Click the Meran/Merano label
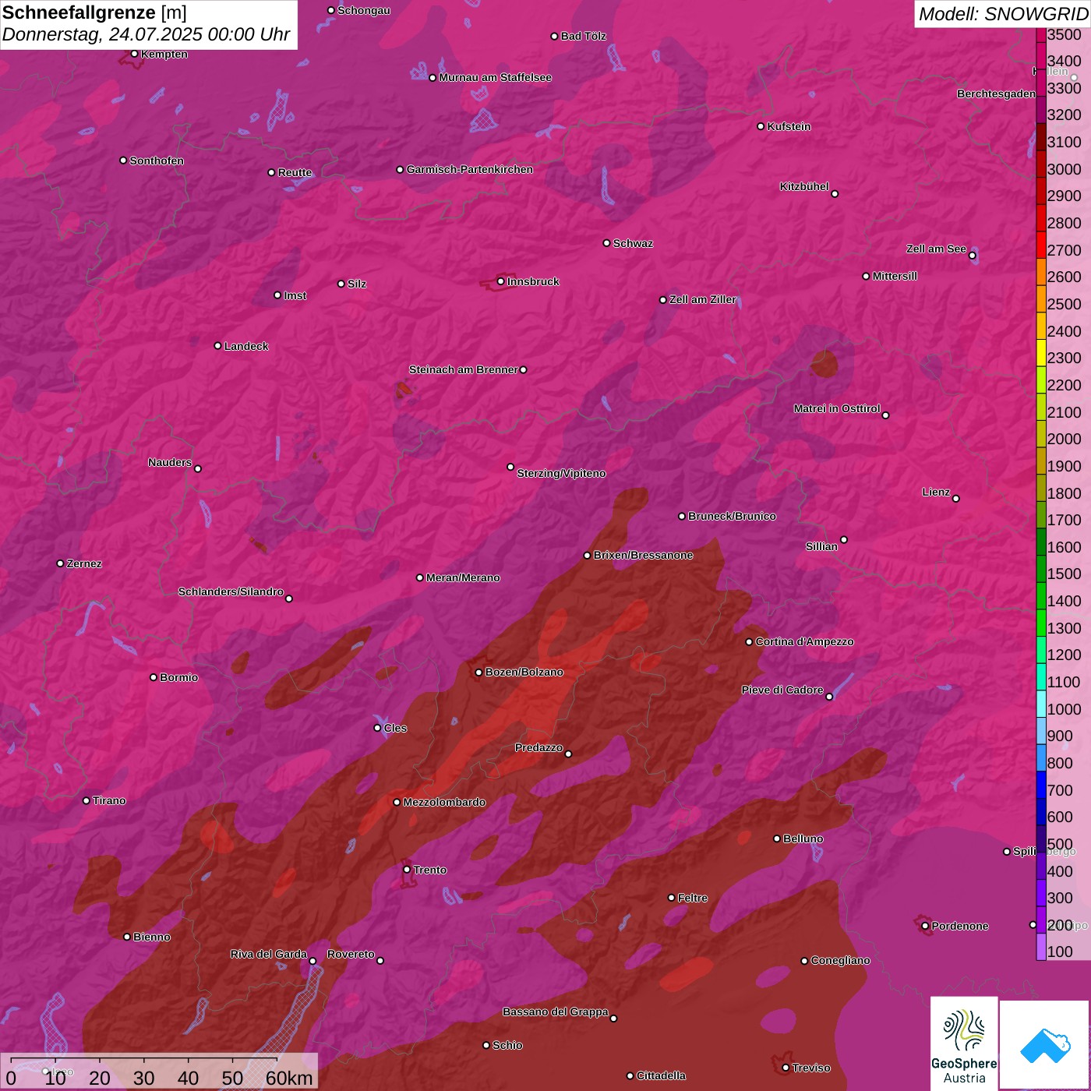1091x1091 pixels. click(463, 577)
